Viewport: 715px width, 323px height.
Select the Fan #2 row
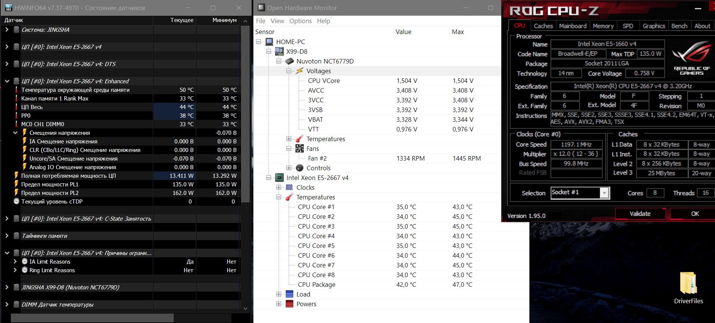377,158
